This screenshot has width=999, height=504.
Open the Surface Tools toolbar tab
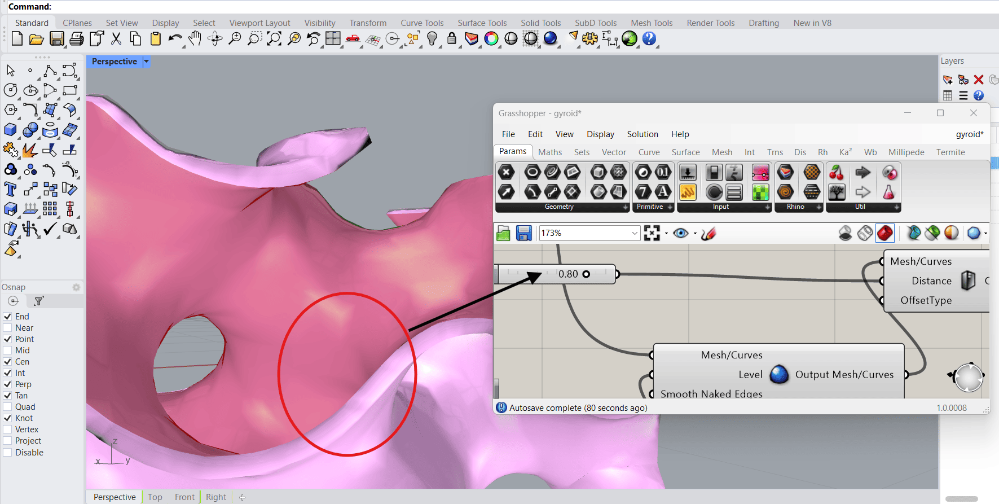click(482, 23)
